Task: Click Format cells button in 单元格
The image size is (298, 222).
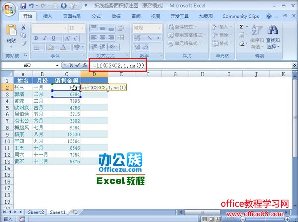Action: 222,43
